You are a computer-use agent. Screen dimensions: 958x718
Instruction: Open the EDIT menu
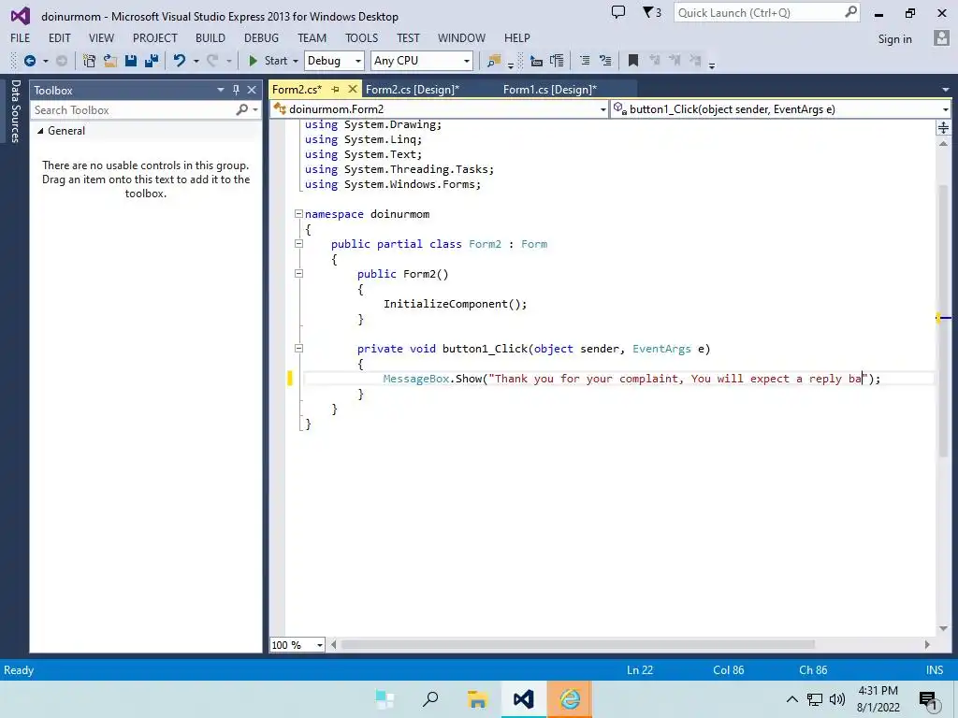59,37
